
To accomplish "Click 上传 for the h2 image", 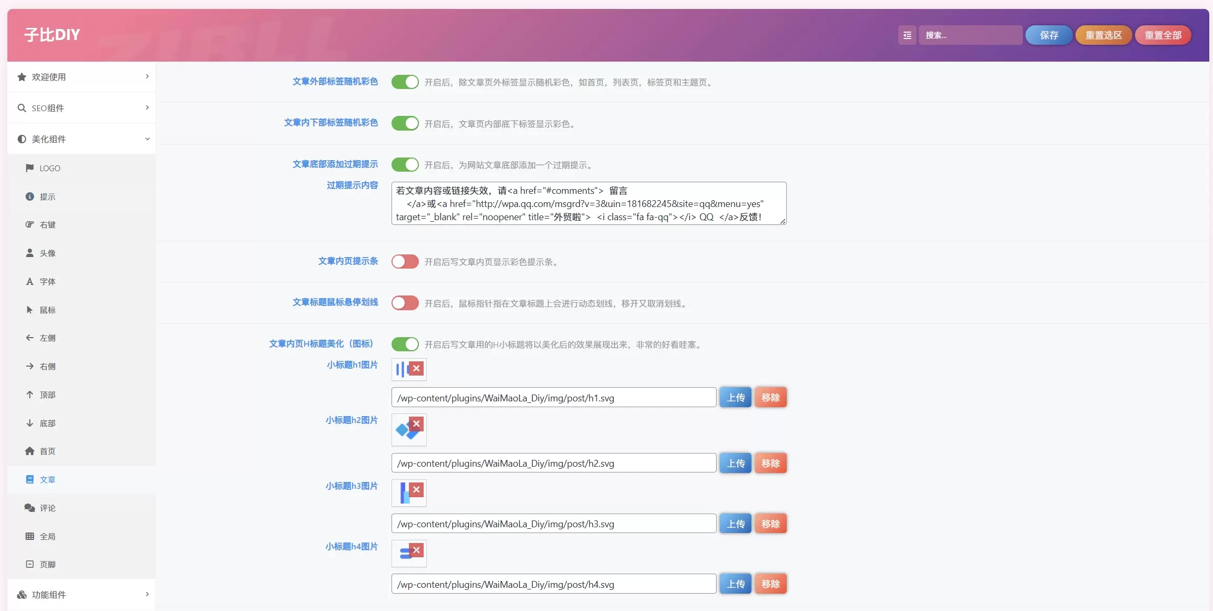I will pyautogui.click(x=736, y=464).
